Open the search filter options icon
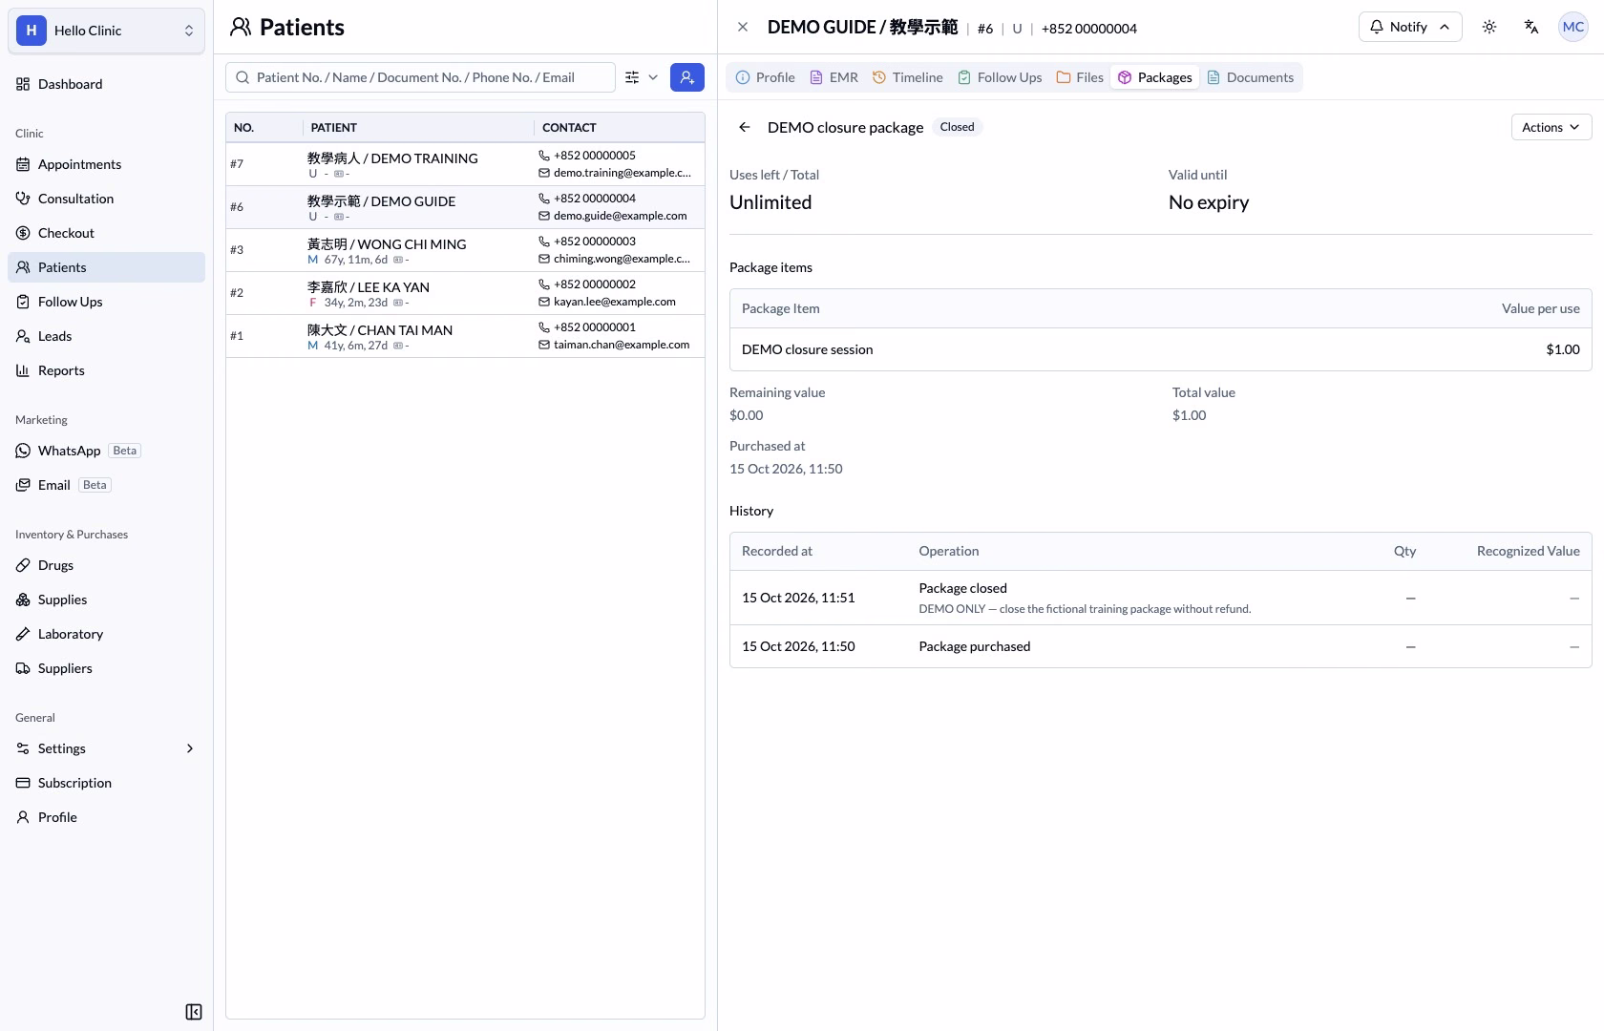Viewport: 1604px width, 1031px height. [x=632, y=77]
